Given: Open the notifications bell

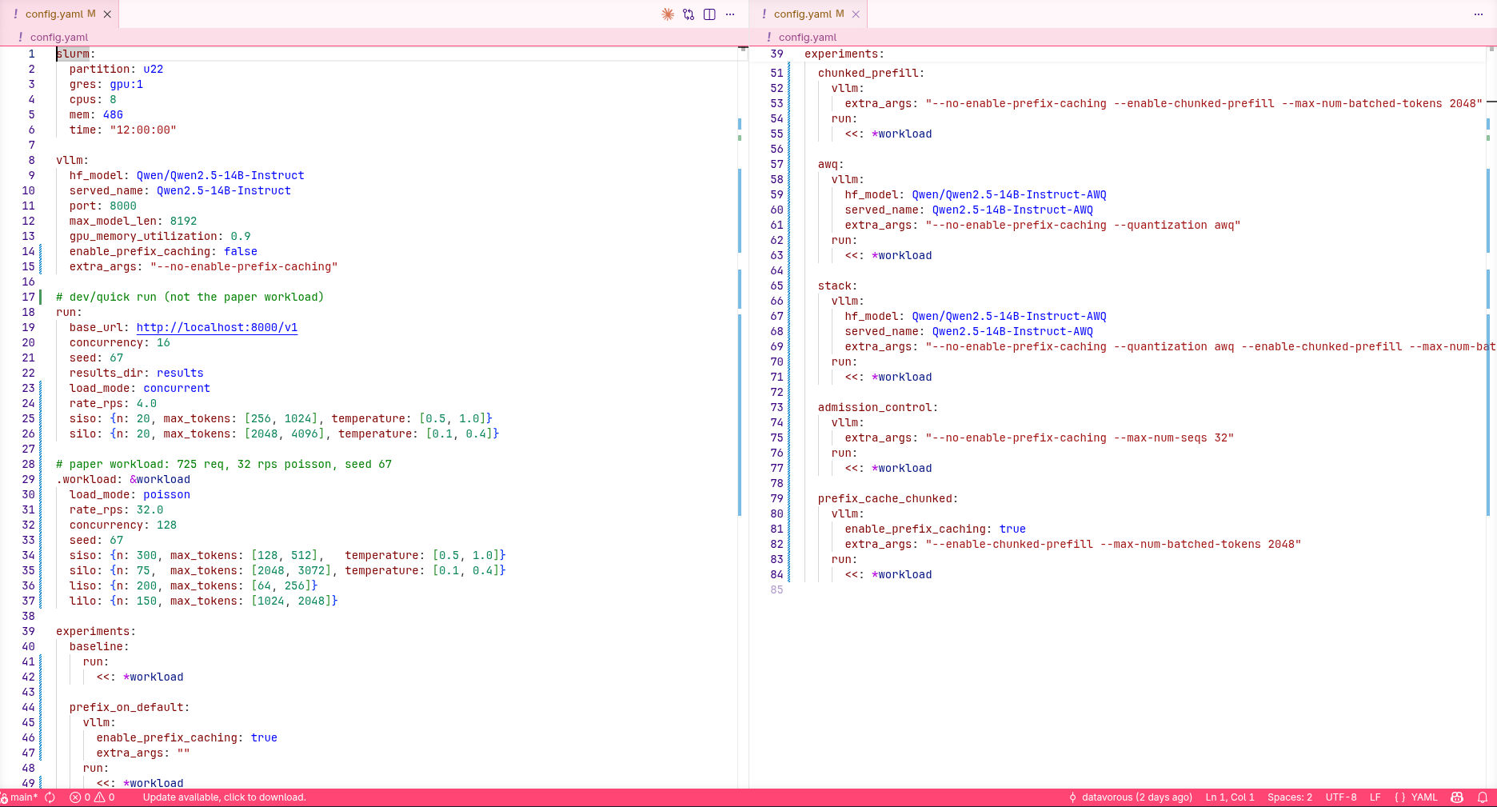Looking at the screenshot, I should click(1483, 797).
